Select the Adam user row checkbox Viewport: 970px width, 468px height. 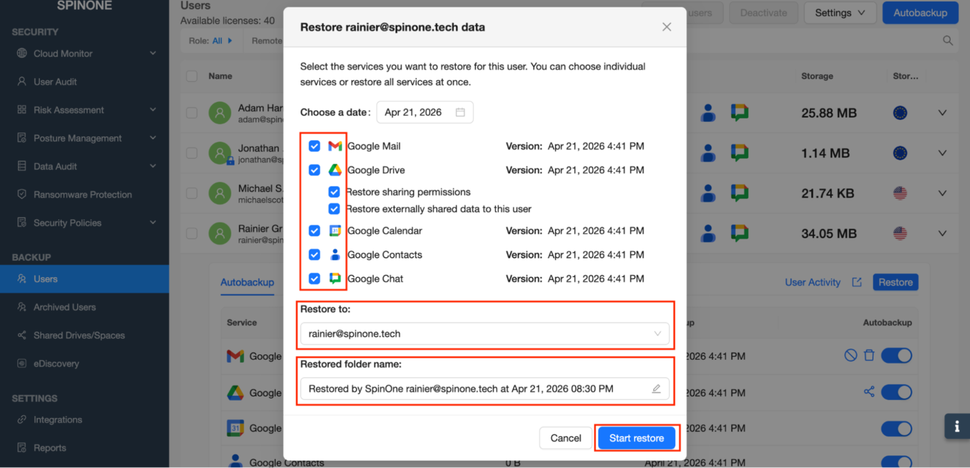click(x=192, y=113)
